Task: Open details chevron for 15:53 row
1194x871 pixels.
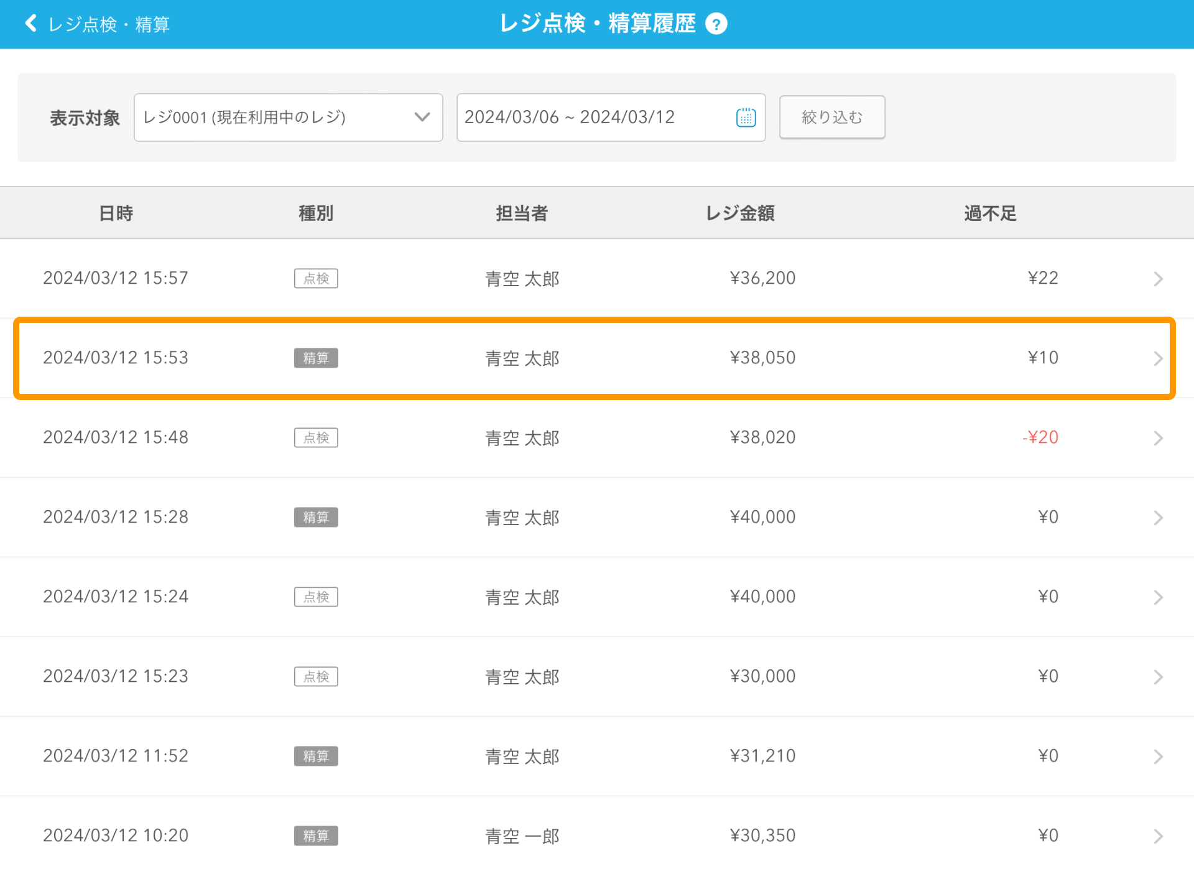Action: pos(1158,358)
